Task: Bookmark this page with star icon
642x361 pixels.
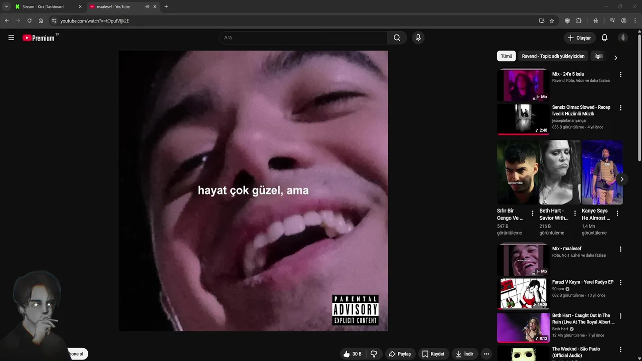Action: point(552,21)
